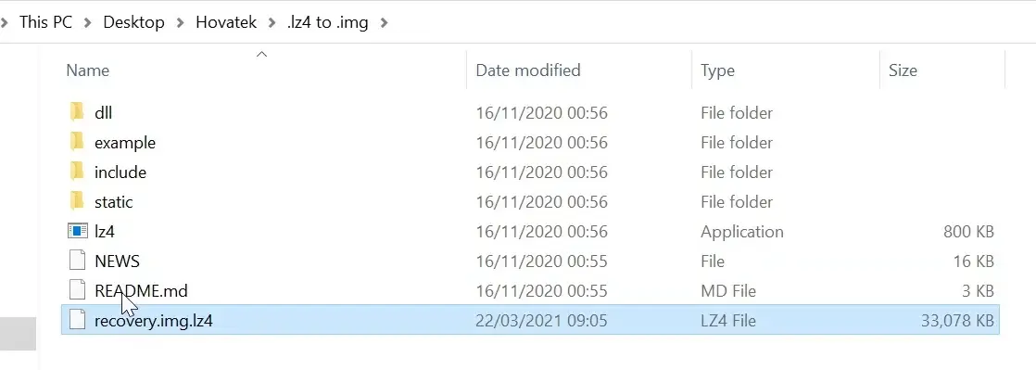
Task: Select the README.md file name
Action: coord(142,291)
